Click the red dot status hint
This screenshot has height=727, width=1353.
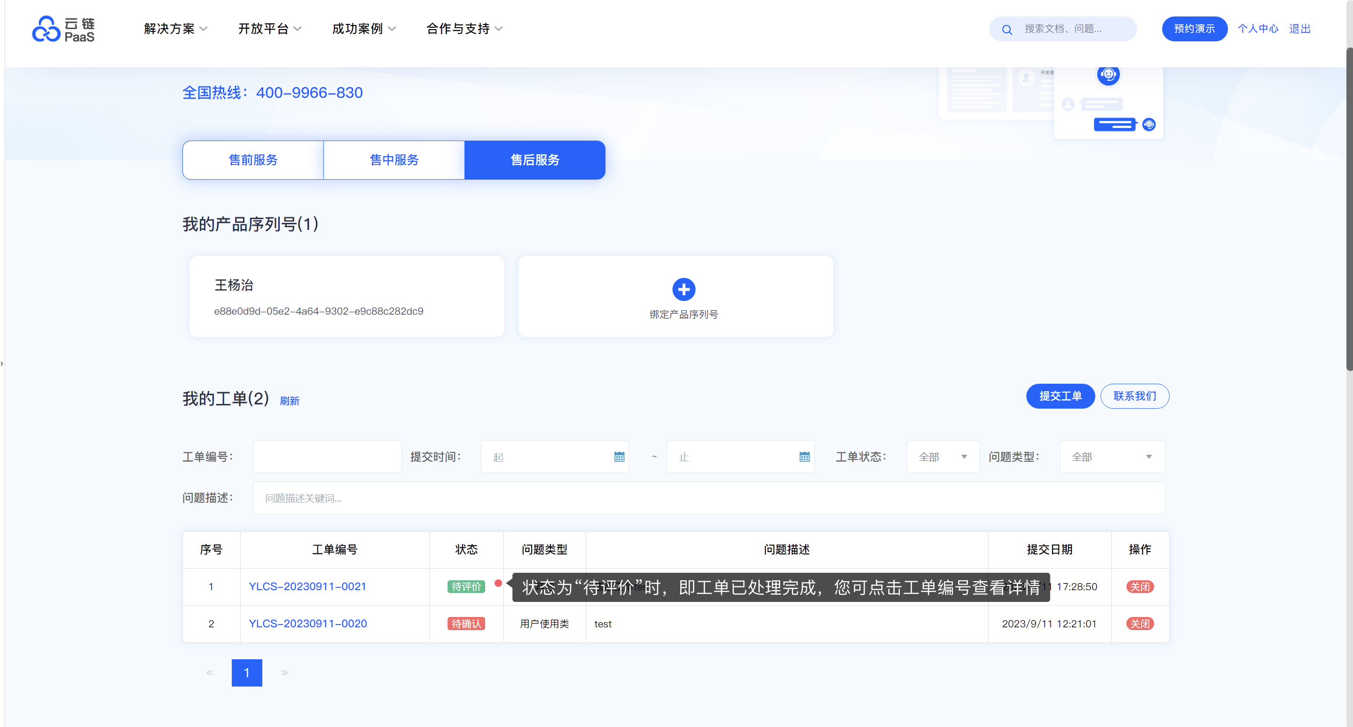click(x=498, y=583)
